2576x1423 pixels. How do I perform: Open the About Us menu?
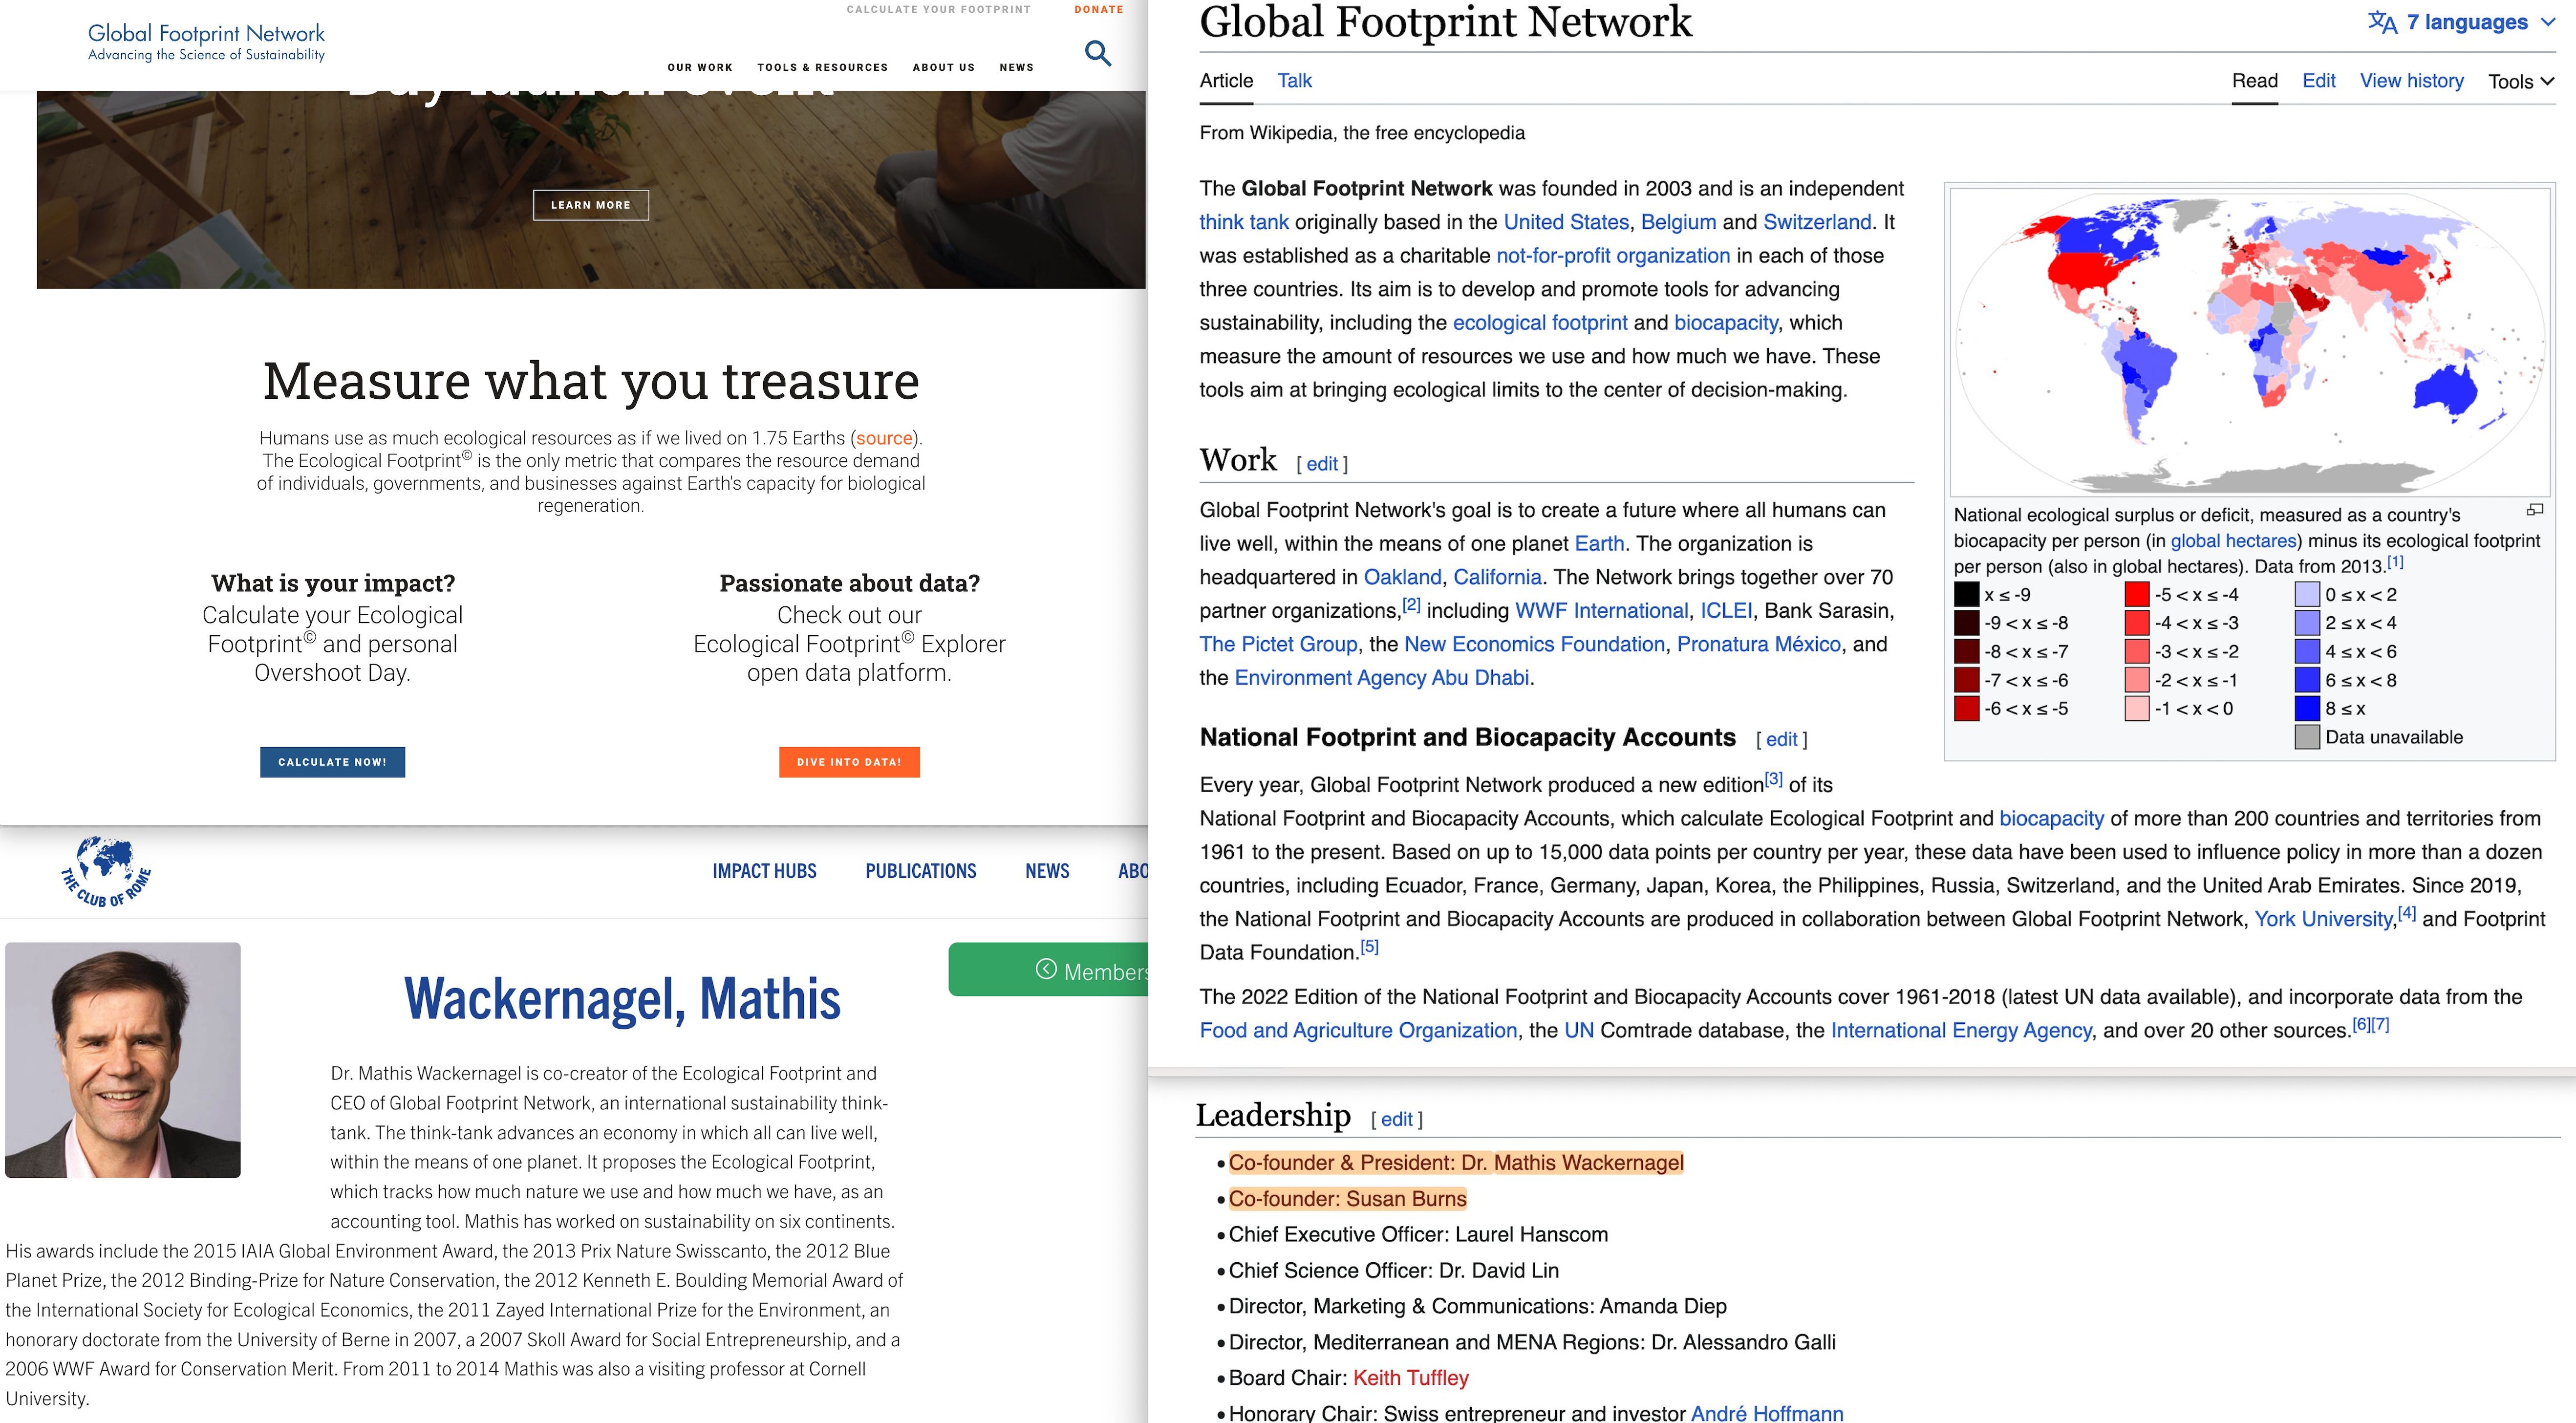click(943, 67)
